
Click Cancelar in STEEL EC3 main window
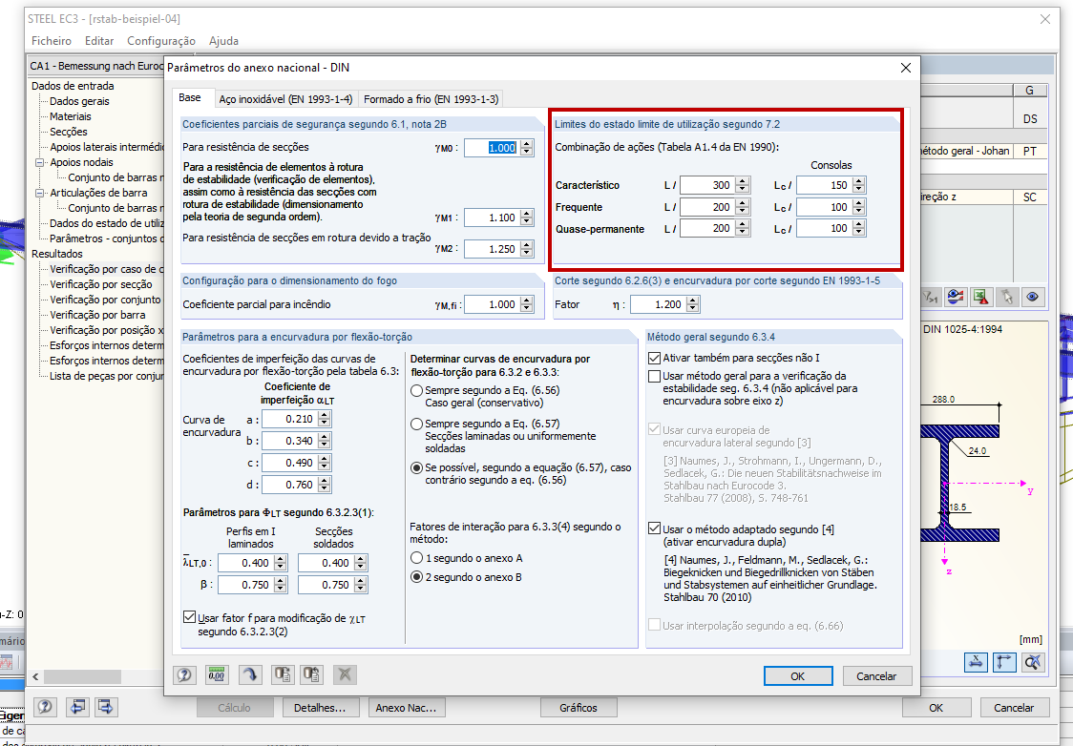[x=1014, y=708]
